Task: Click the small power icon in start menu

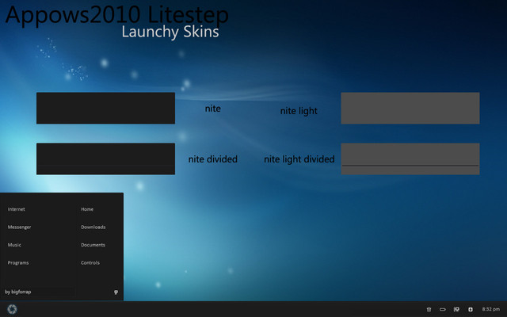Action: 116,292
